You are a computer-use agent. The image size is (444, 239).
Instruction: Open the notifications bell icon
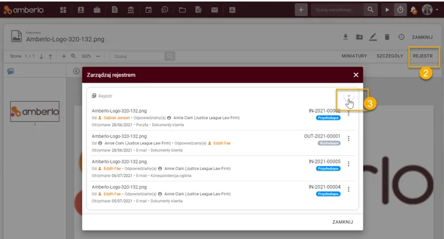[414, 10]
